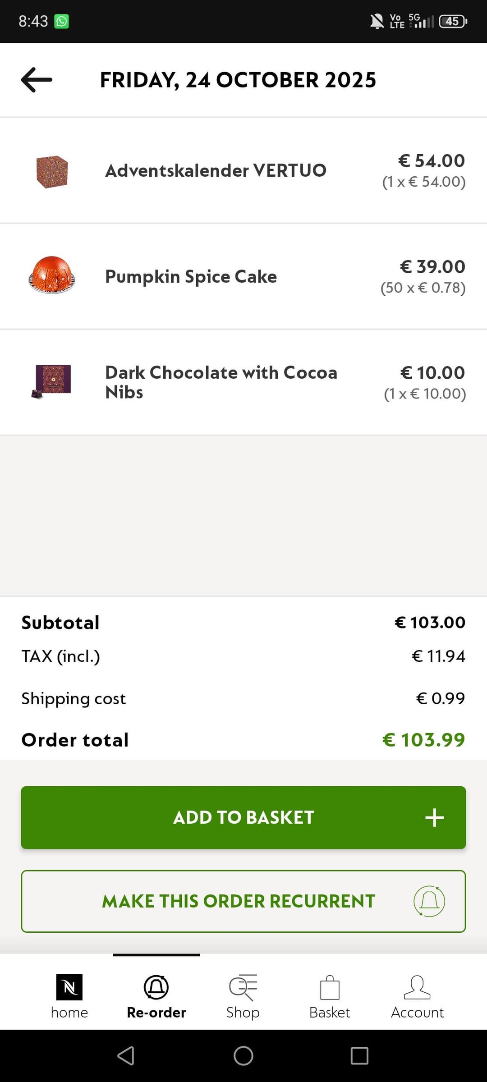Tap the Adventskalender VERTUO product thumbnail
This screenshot has height=1082, width=487.
pyautogui.click(x=52, y=171)
